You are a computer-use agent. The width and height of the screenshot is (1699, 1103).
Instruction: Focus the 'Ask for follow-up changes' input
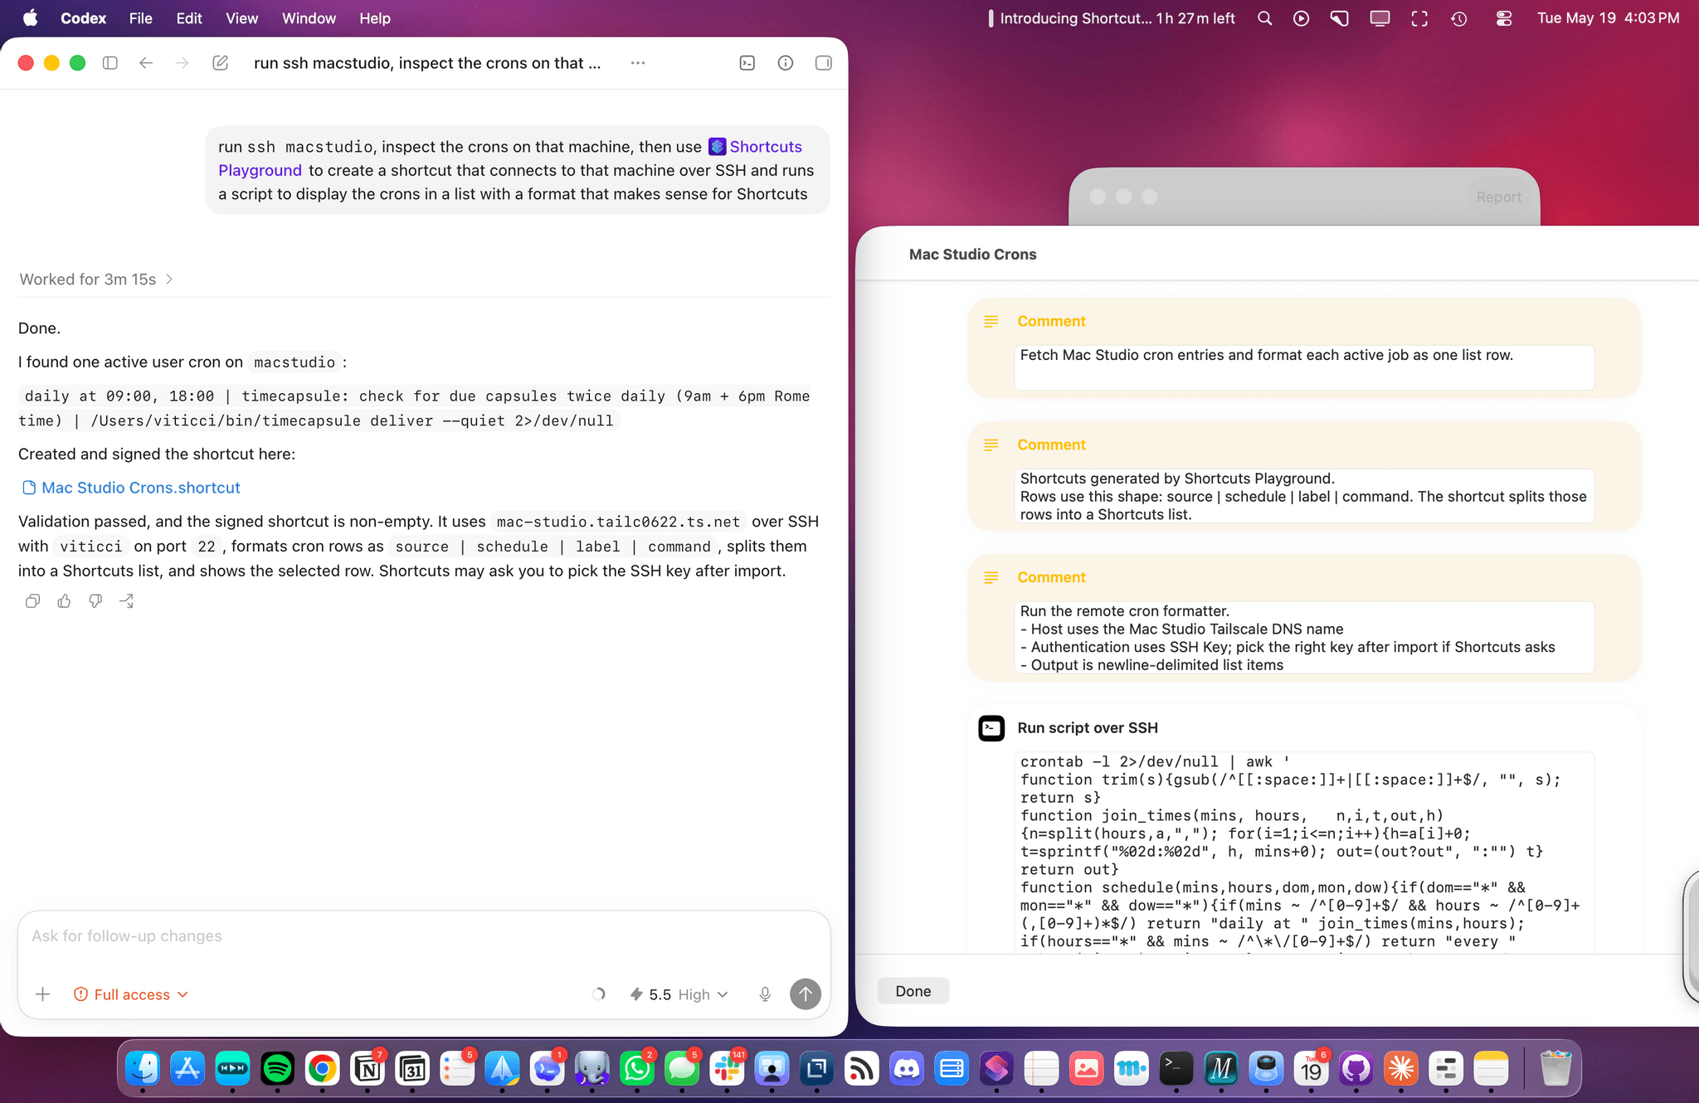click(424, 936)
